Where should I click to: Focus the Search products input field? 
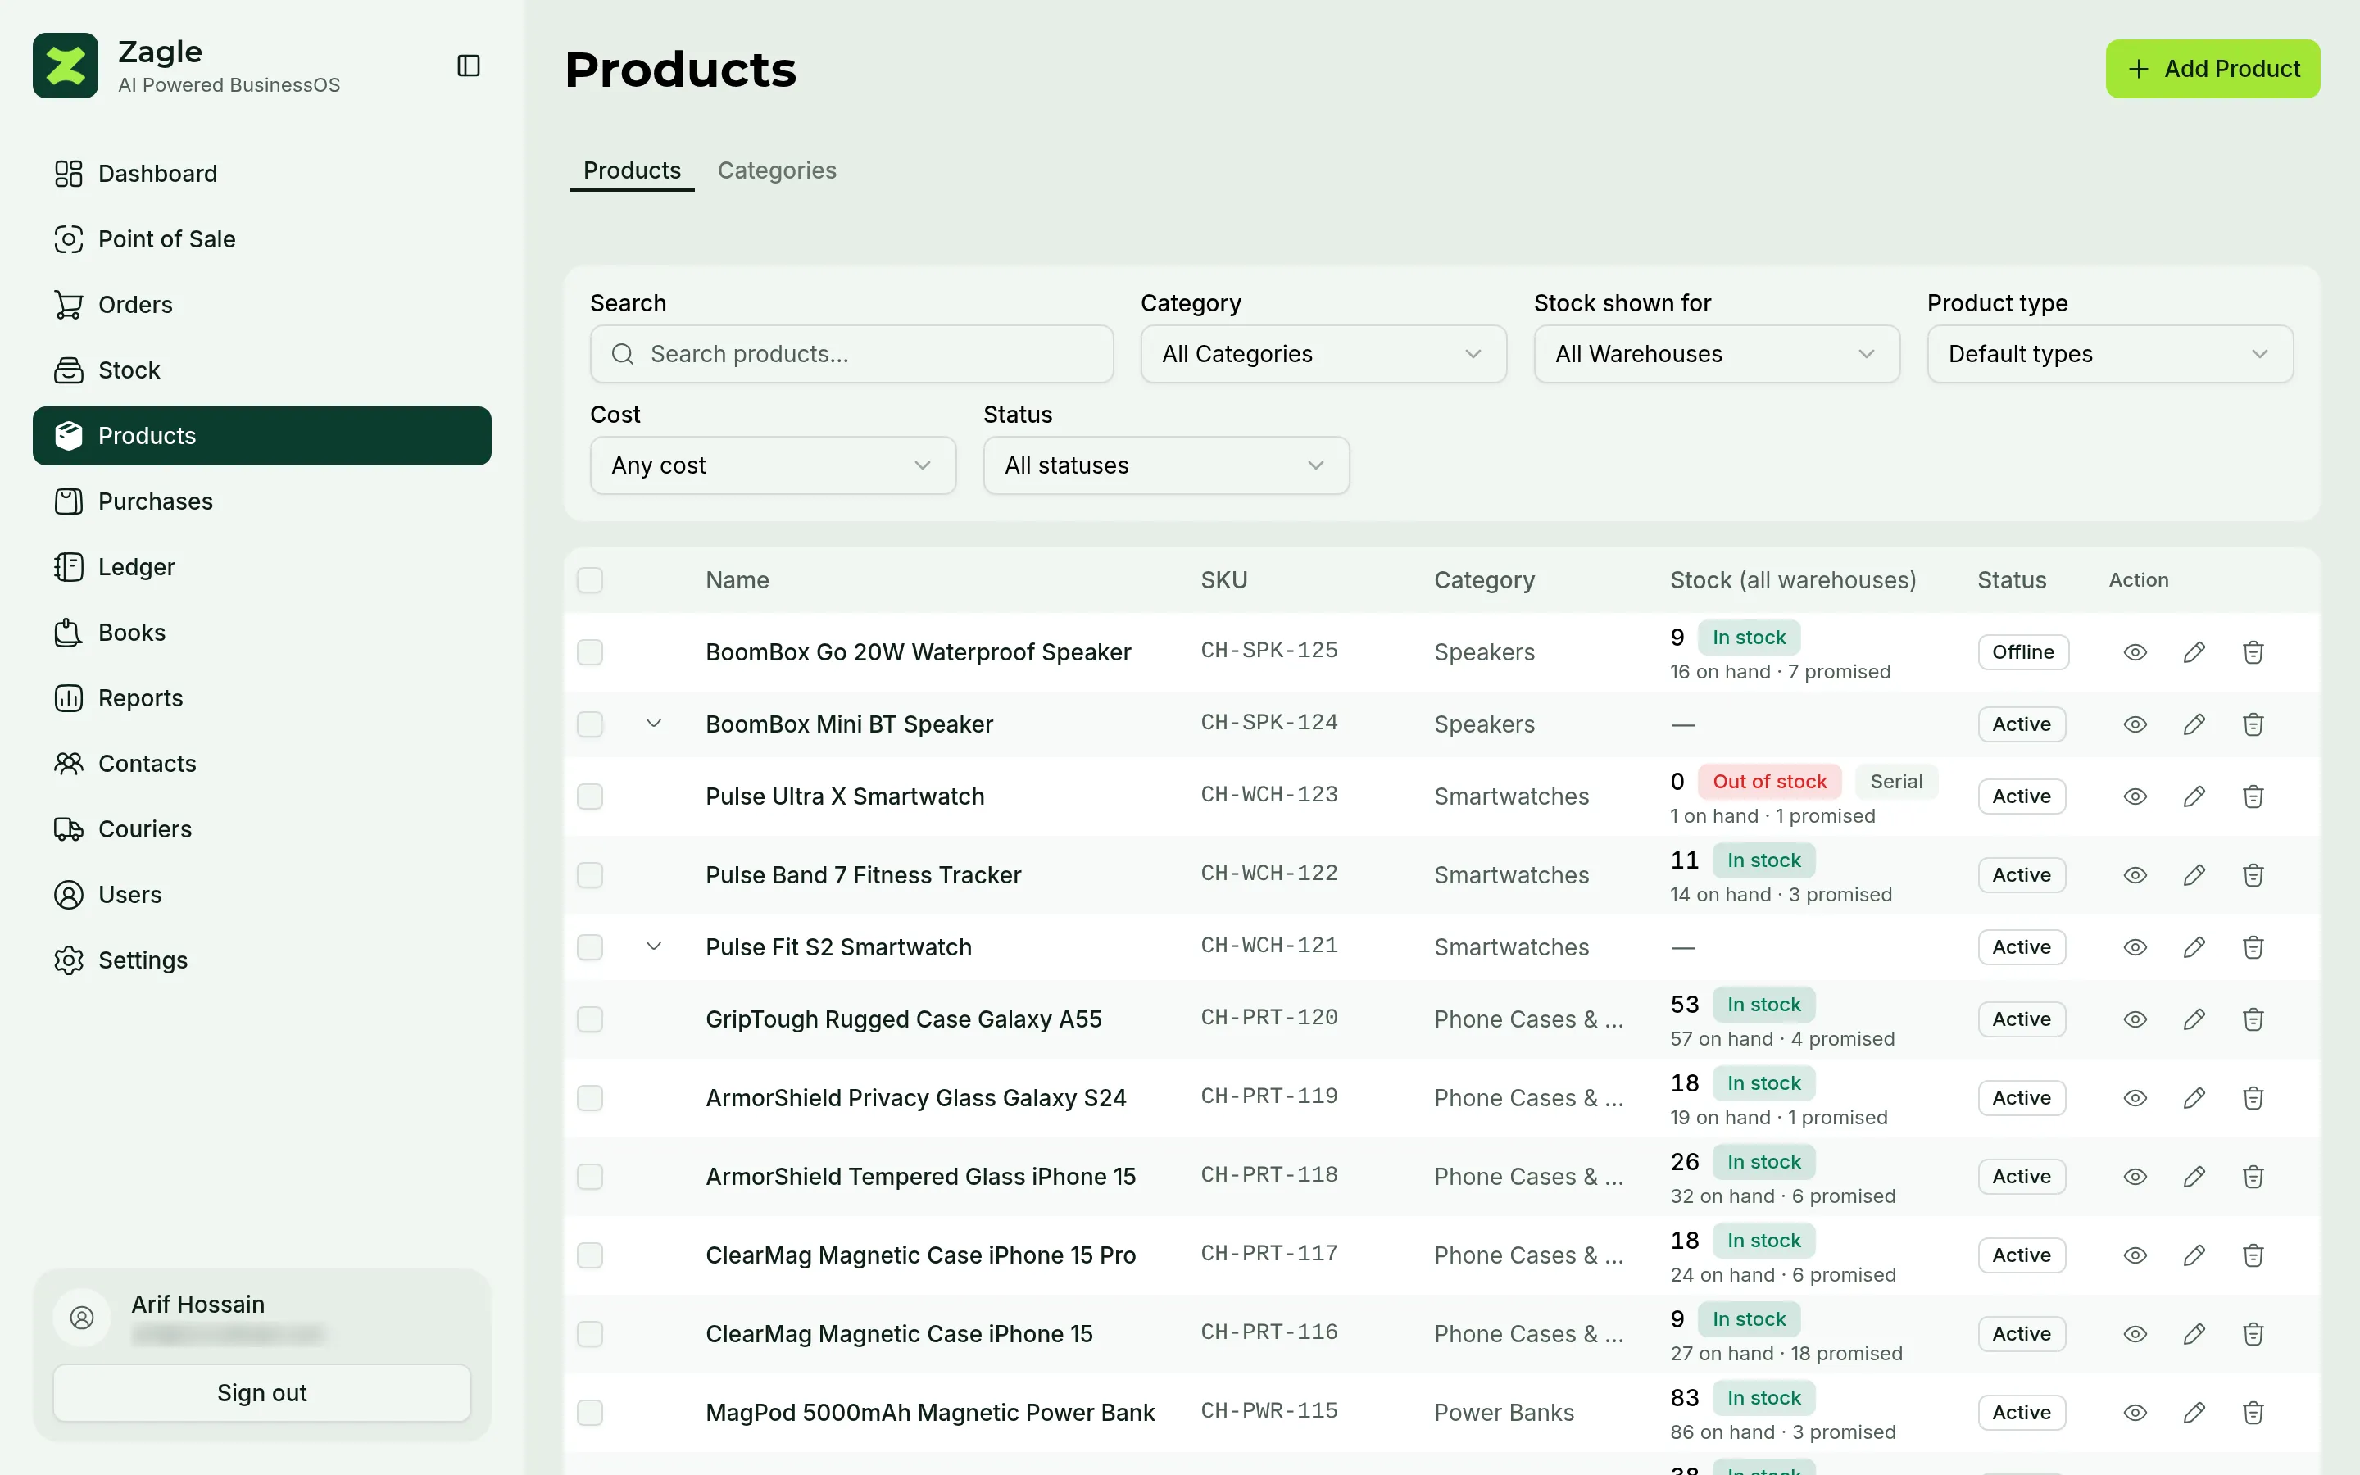[851, 354]
